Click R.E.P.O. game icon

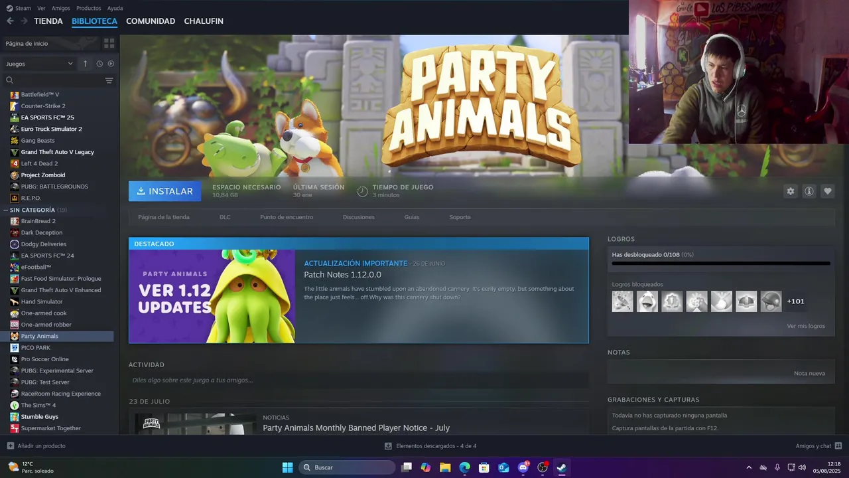(15, 198)
